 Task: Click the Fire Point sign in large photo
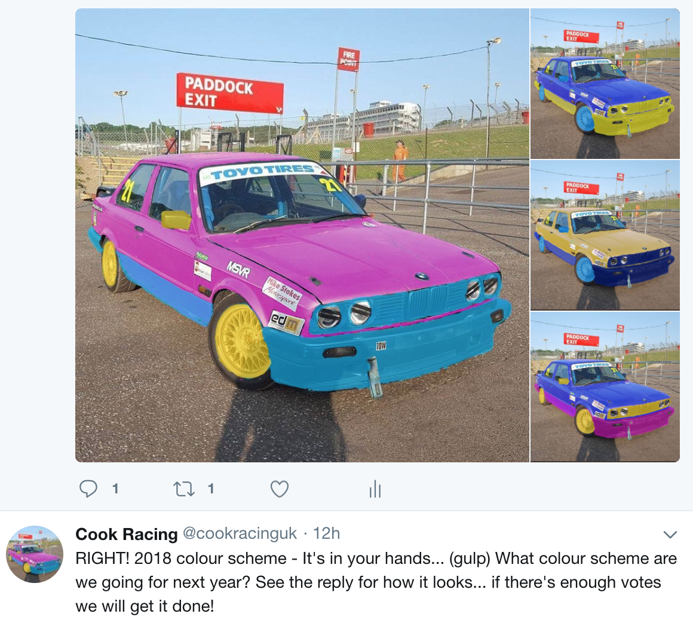pos(349,59)
